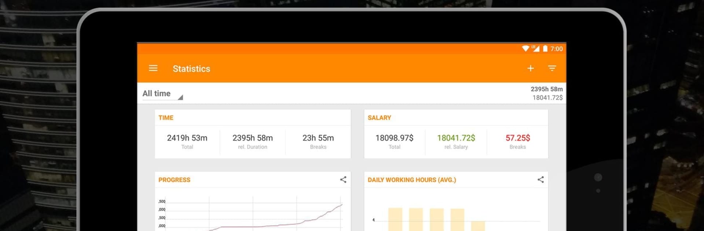Tap the Wi-Fi status icon
The image size is (704, 231).
click(525, 48)
